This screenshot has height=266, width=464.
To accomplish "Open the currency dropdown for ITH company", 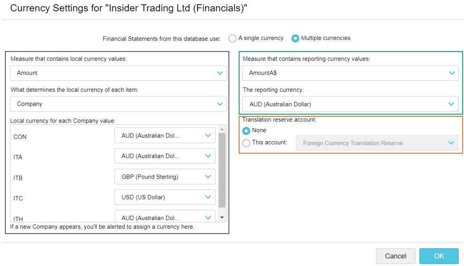I will pos(165,217).
